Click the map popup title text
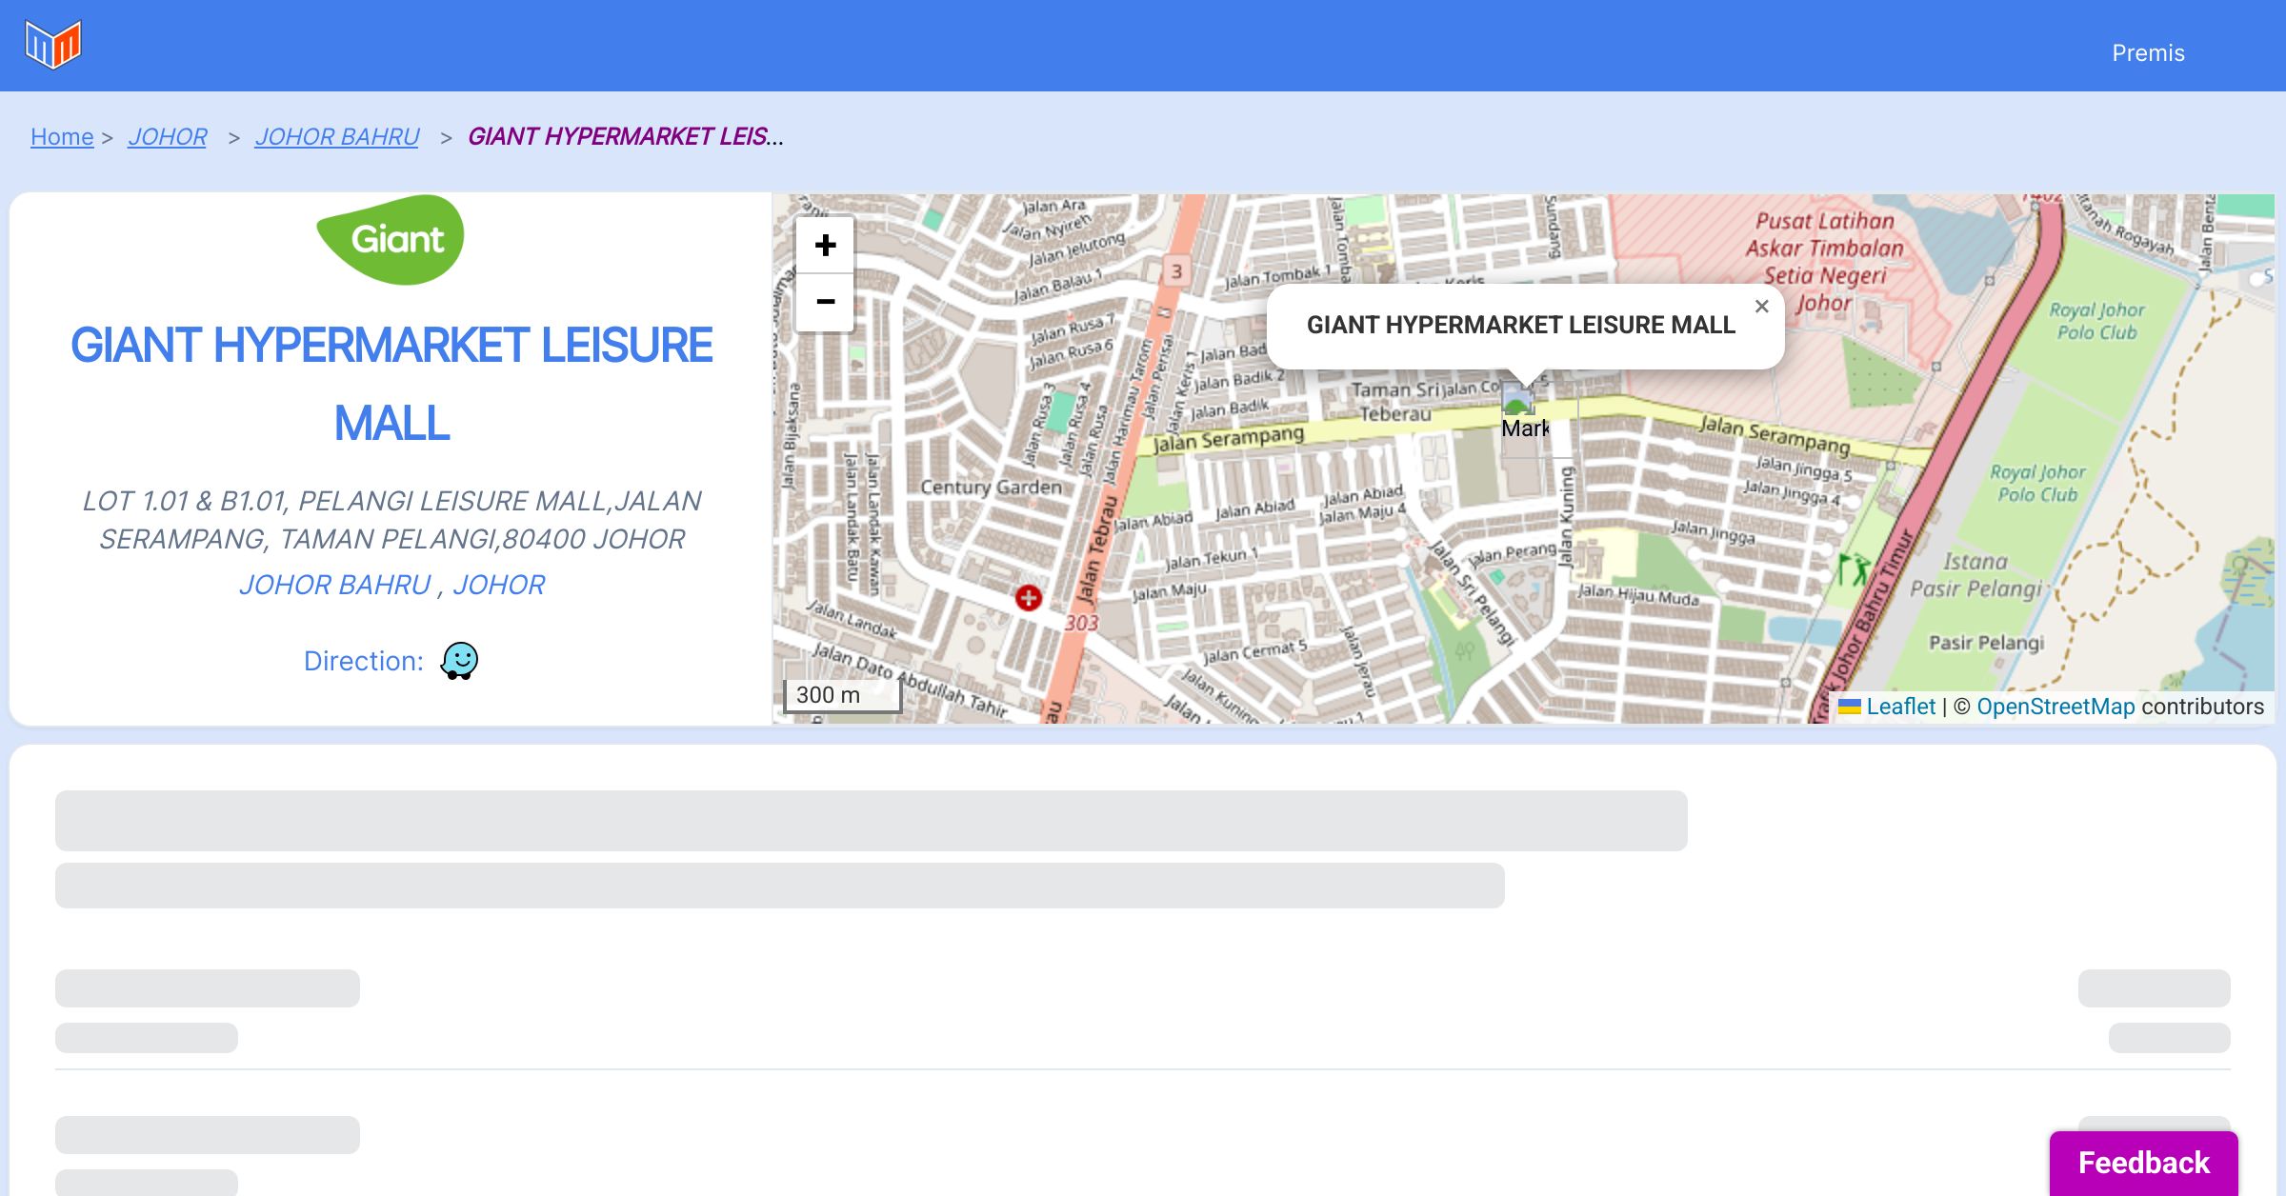The image size is (2286, 1196). 1521,326
